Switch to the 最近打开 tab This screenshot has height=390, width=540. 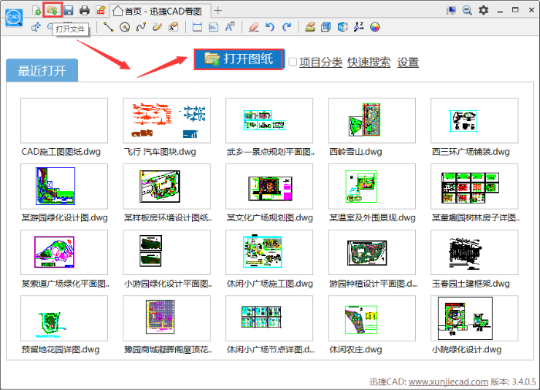point(42,71)
